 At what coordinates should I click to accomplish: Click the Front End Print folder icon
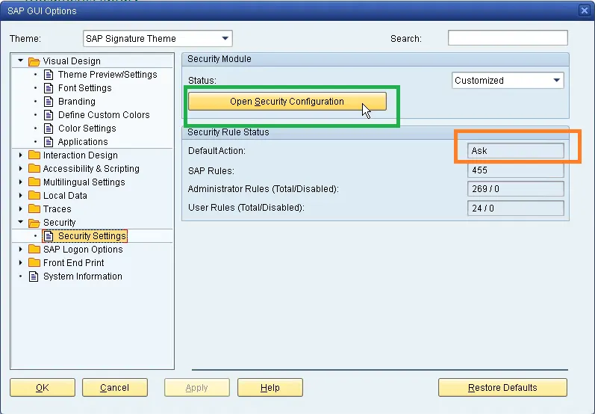point(34,263)
